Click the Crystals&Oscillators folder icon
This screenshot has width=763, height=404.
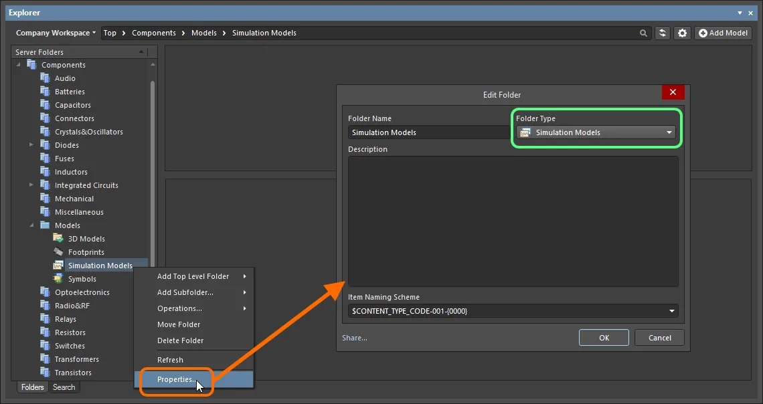[46, 131]
